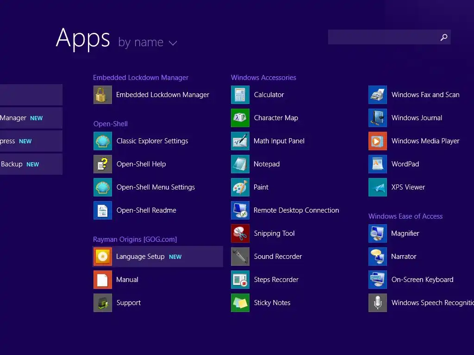This screenshot has height=355, width=474.
Task: Launch the XPS Viewer icon
Action: tap(378, 187)
